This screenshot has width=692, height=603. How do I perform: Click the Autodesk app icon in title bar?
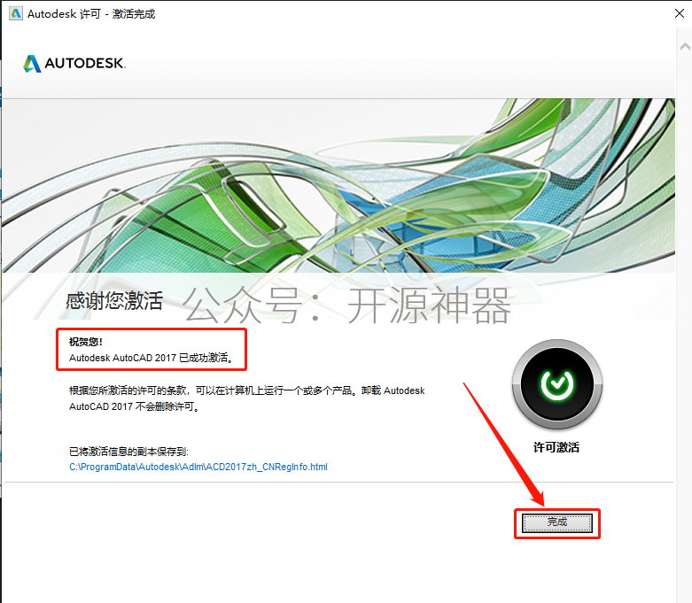click(x=16, y=13)
